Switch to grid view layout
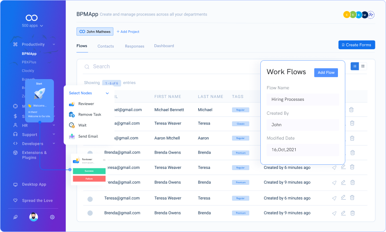 363,66
